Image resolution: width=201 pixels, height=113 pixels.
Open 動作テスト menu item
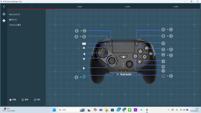(13, 20)
